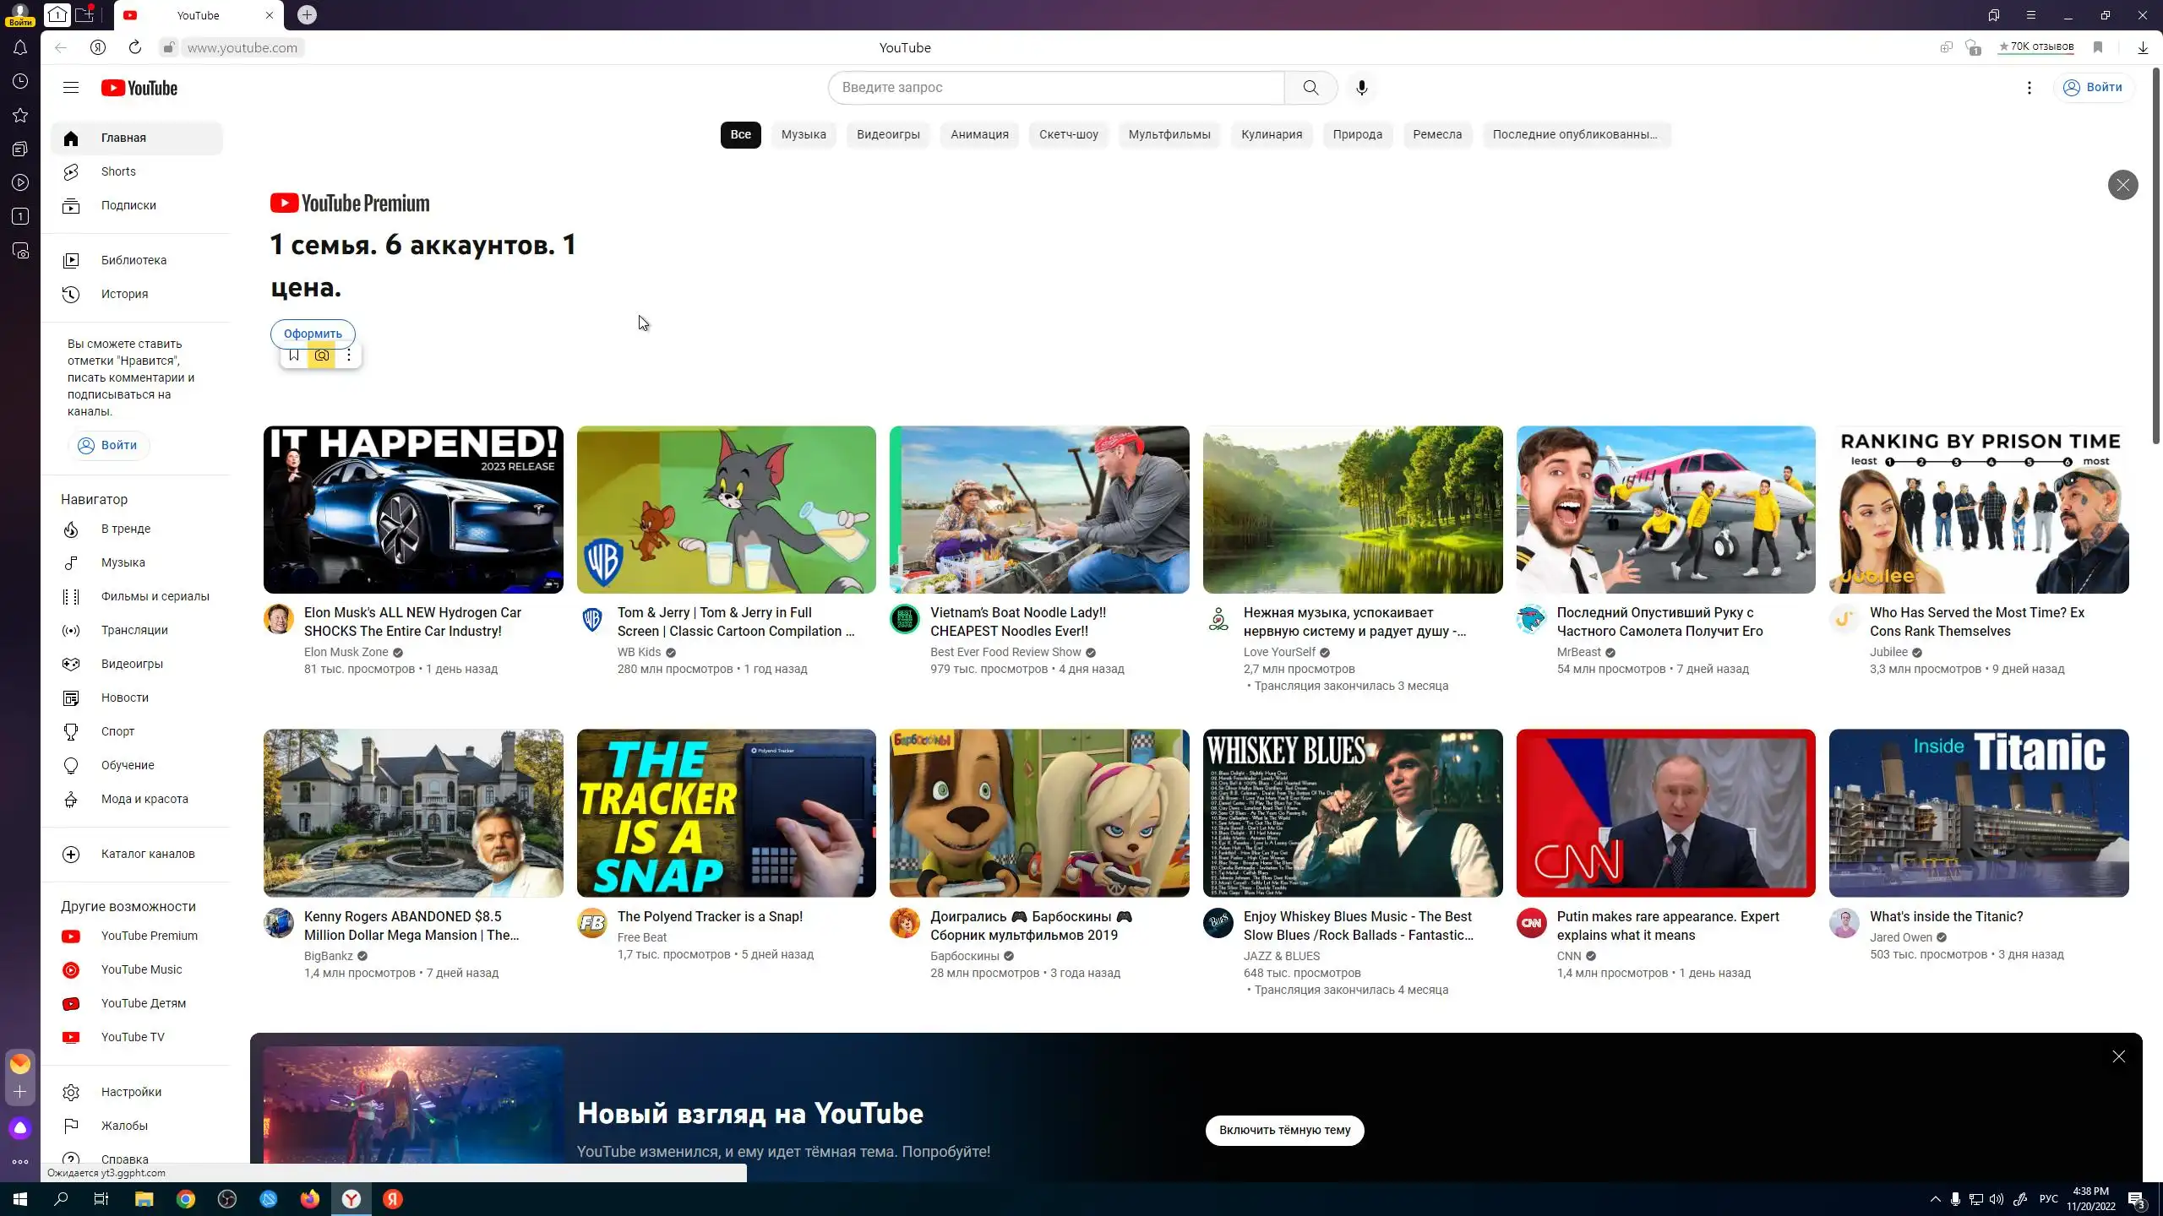Image resolution: width=2163 pixels, height=1216 pixels.
Task: Click the voice search microphone icon
Action: click(x=1361, y=88)
